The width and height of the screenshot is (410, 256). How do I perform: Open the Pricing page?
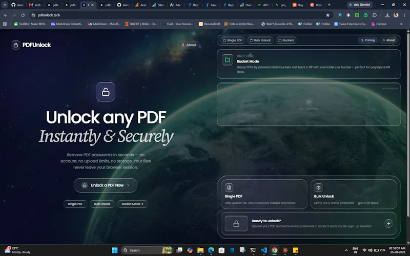click(x=368, y=40)
